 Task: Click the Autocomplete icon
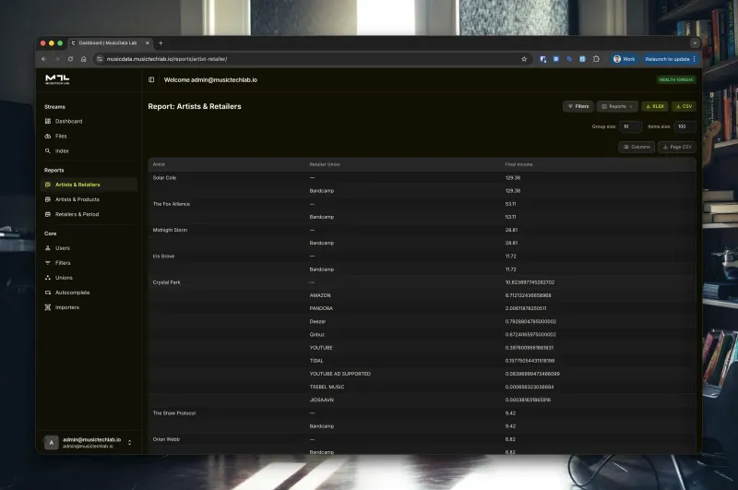[x=48, y=293]
